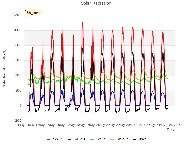The width and height of the screenshot is (193, 145).
Task: Click the black Rnet legend swatch
Action: tap(134, 140)
